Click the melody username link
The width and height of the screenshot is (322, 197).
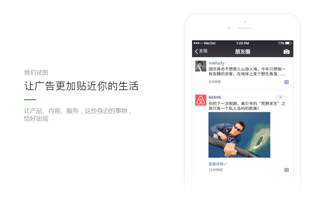click(216, 63)
